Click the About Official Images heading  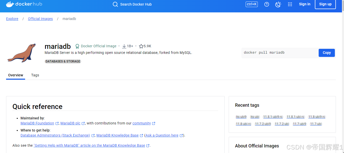pos(257,146)
